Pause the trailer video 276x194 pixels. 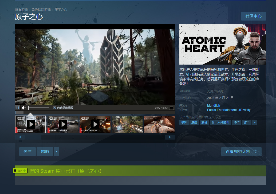(18, 108)
